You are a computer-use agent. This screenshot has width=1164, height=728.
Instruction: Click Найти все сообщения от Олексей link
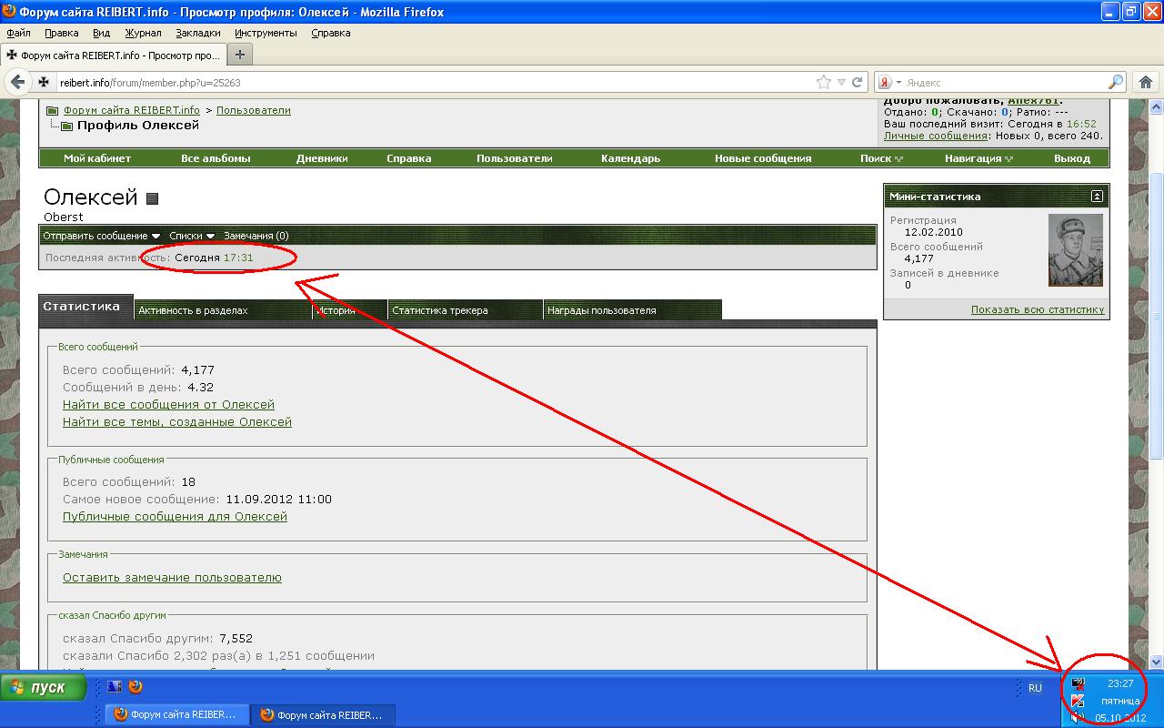coord(168,404)
